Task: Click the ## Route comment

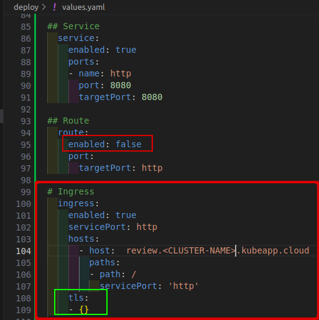Action: 68,121
